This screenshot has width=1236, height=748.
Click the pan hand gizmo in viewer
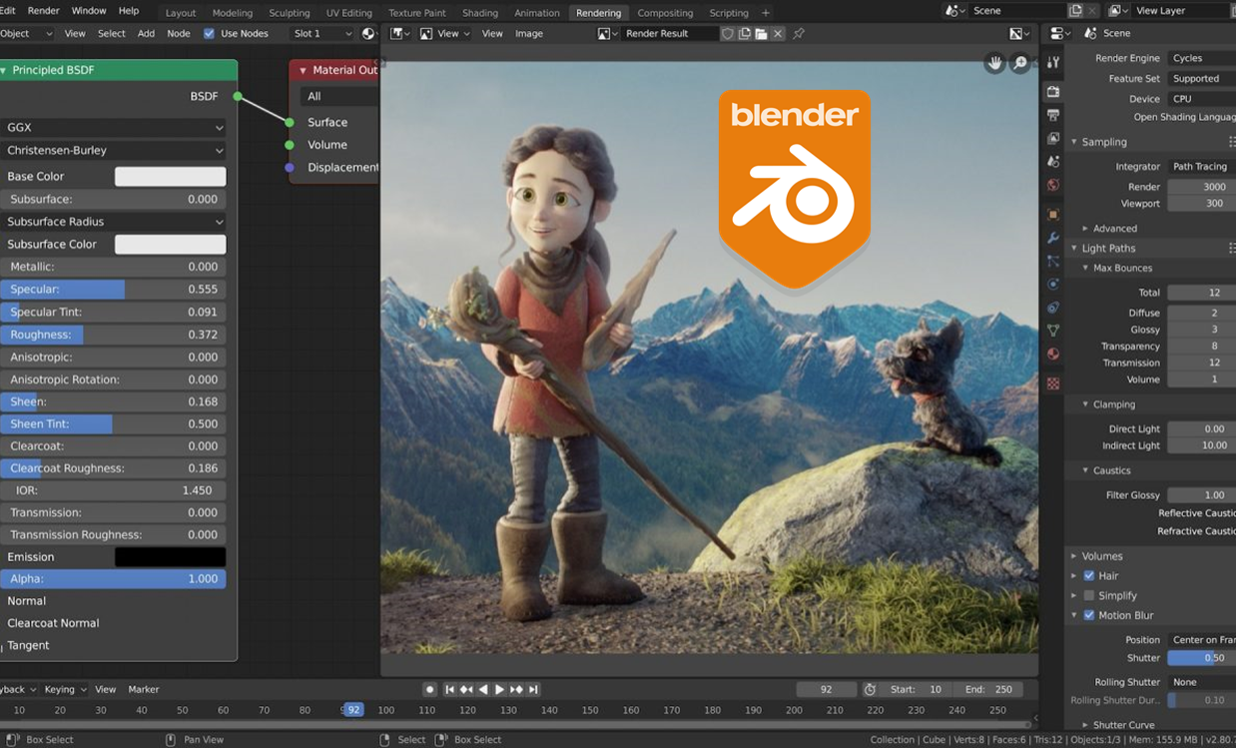[994, 63]
